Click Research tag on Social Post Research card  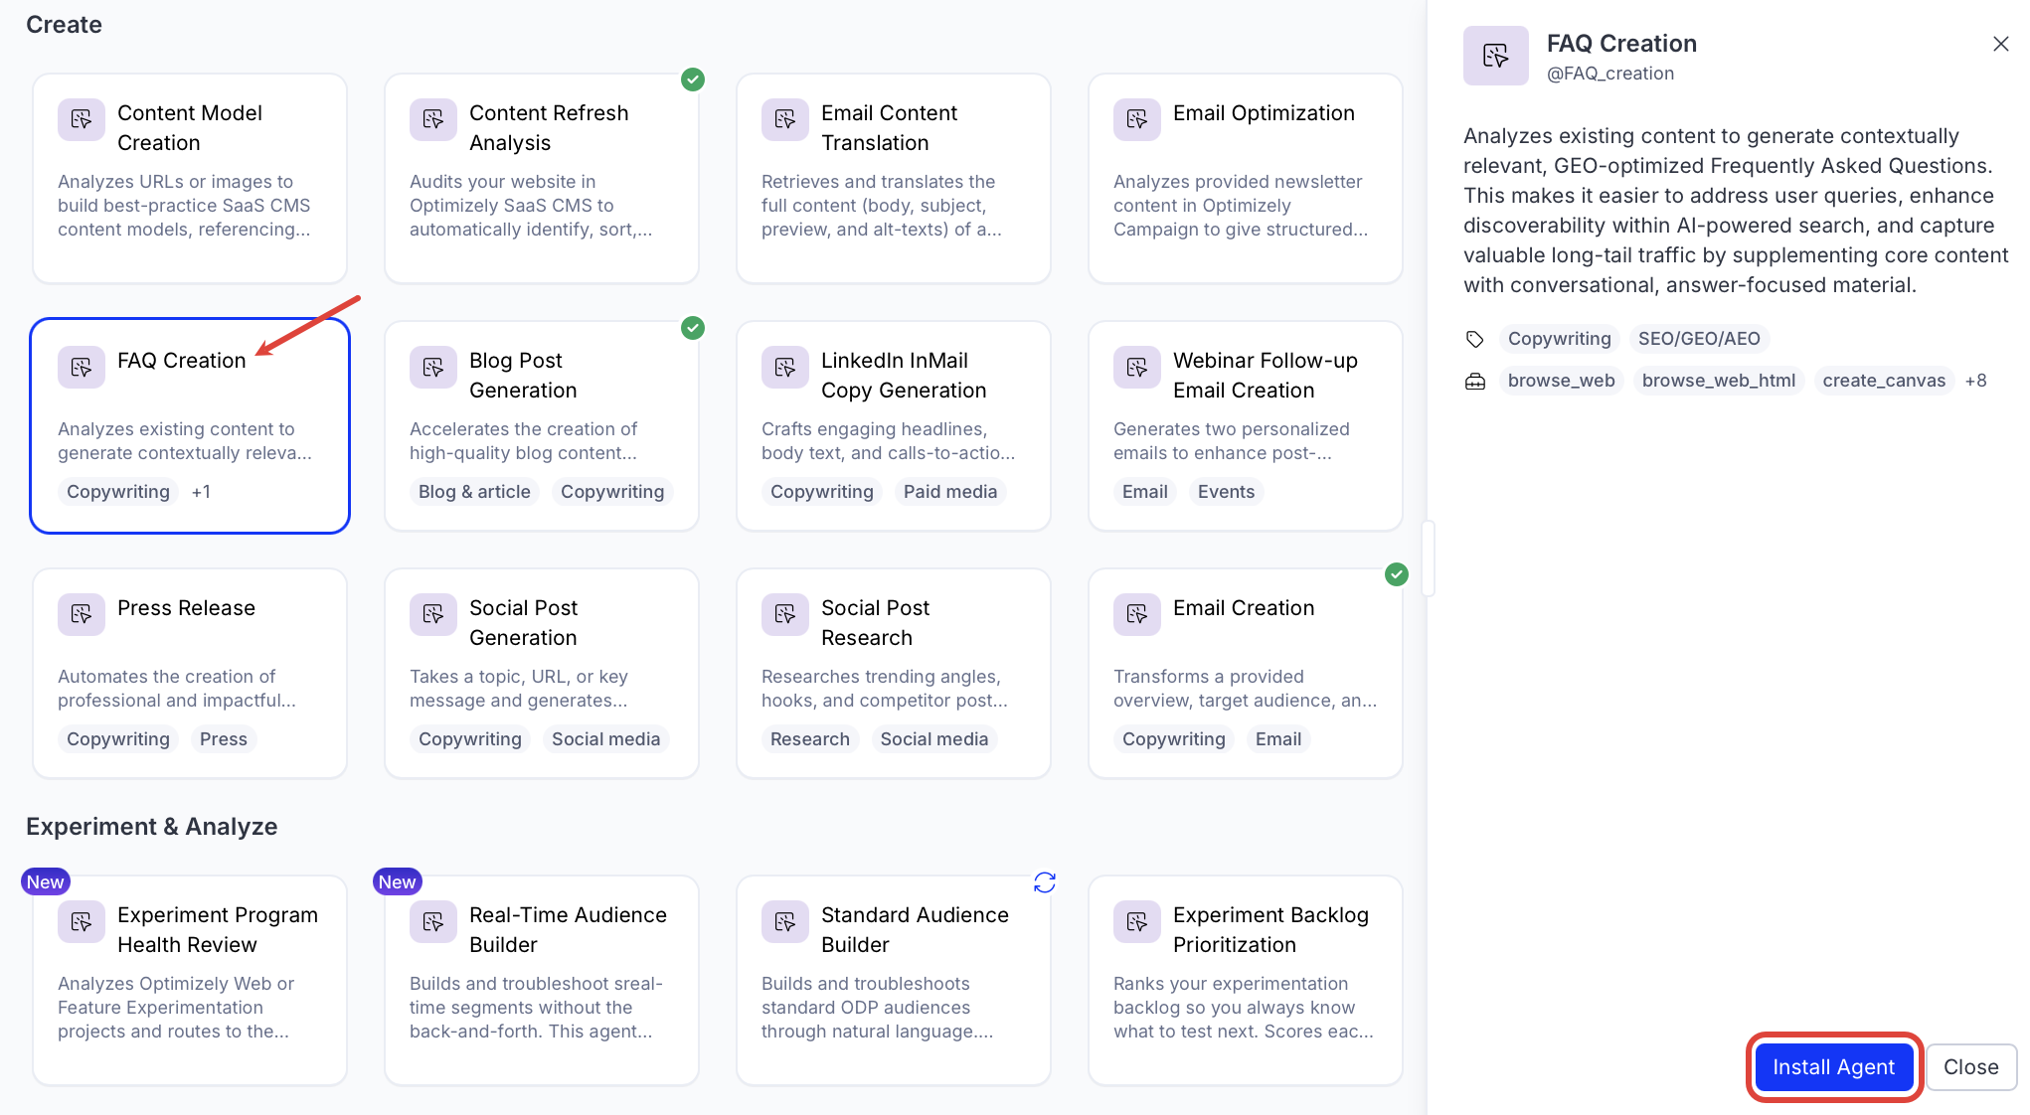[x=810, y=739]
